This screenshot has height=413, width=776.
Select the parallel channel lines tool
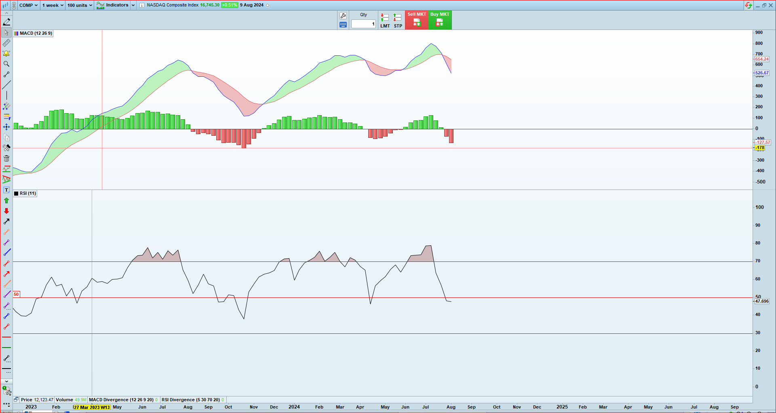[6, 106]
